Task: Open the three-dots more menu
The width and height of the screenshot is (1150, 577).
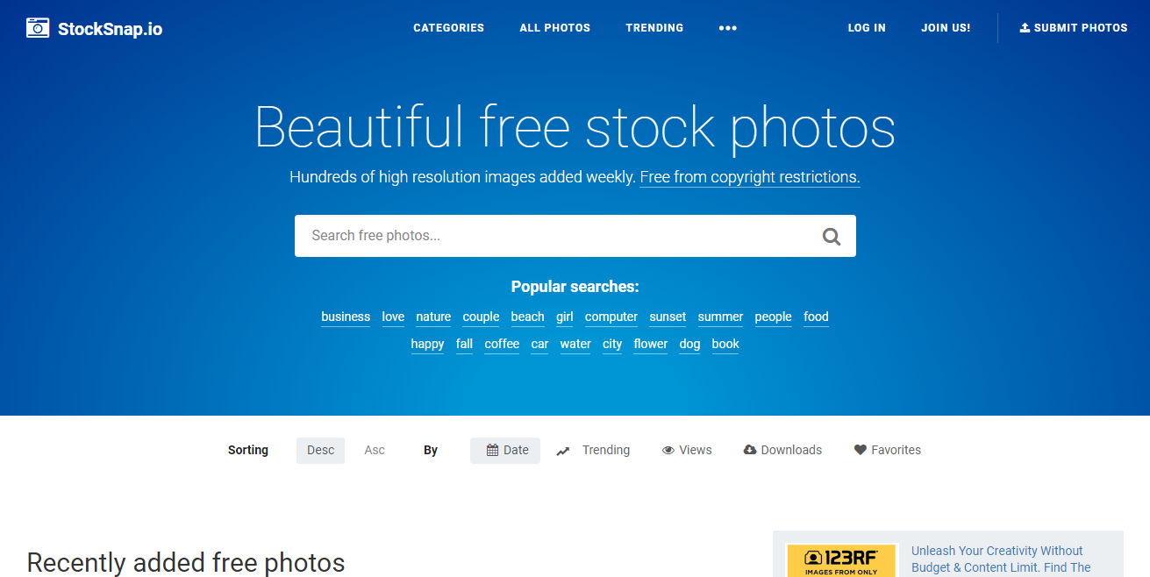Action: pos(728,28)
